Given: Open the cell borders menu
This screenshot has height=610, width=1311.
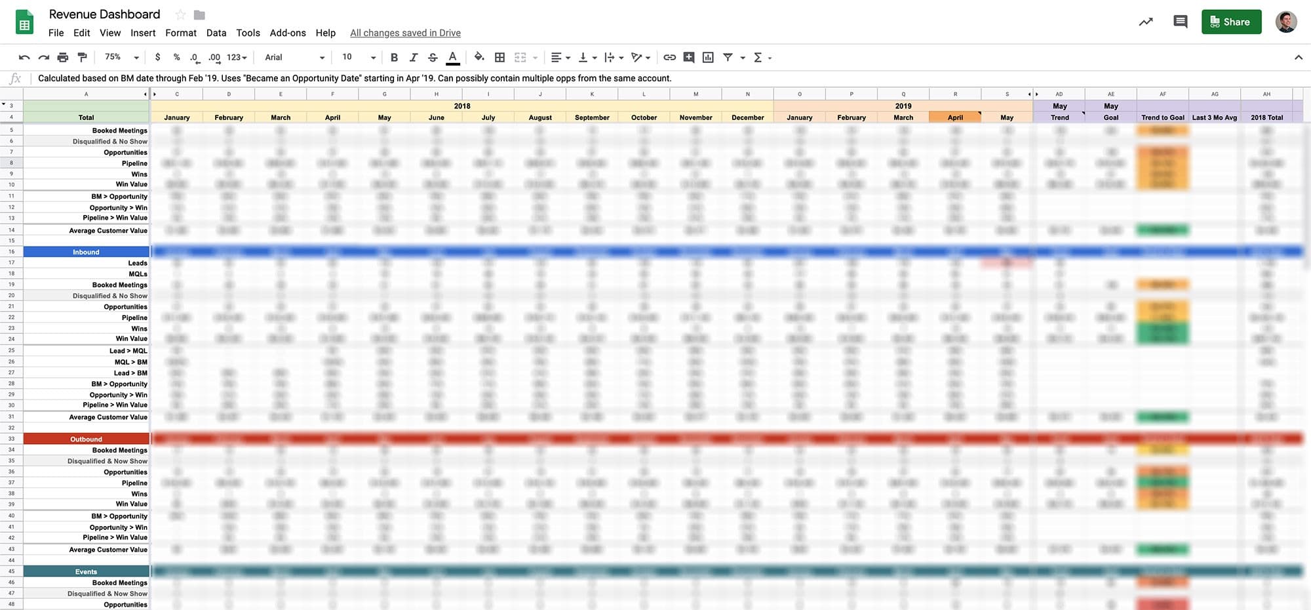Looking at the screenshot, I should pos(499,58).
